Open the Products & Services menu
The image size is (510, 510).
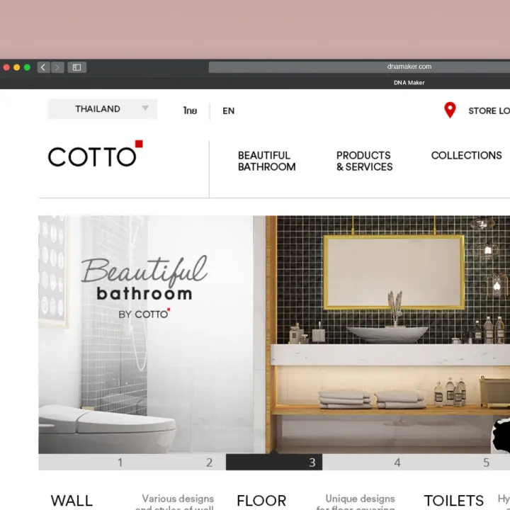pos(364,161)
